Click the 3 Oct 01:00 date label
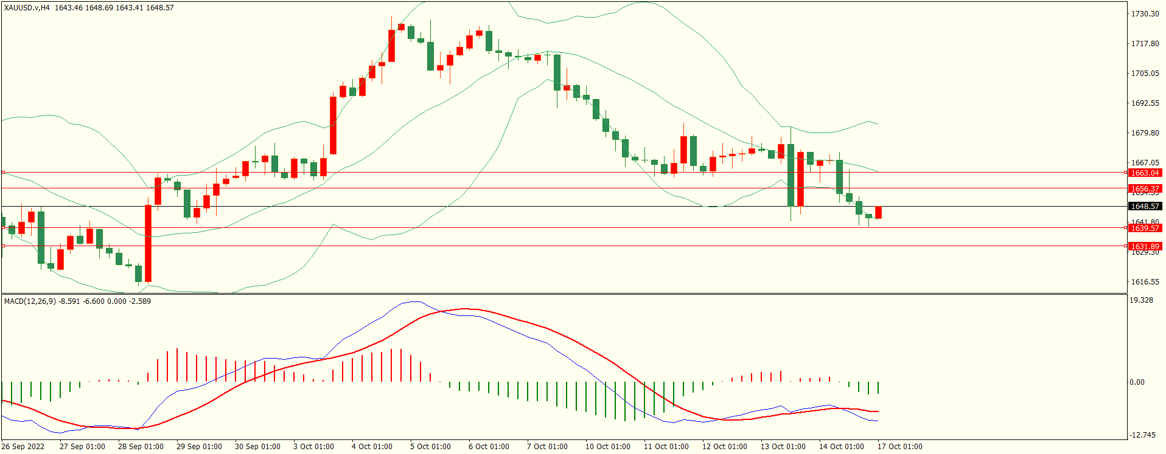Image resolution: width=1166 pixels, height=454 pixels. (313, 447)
